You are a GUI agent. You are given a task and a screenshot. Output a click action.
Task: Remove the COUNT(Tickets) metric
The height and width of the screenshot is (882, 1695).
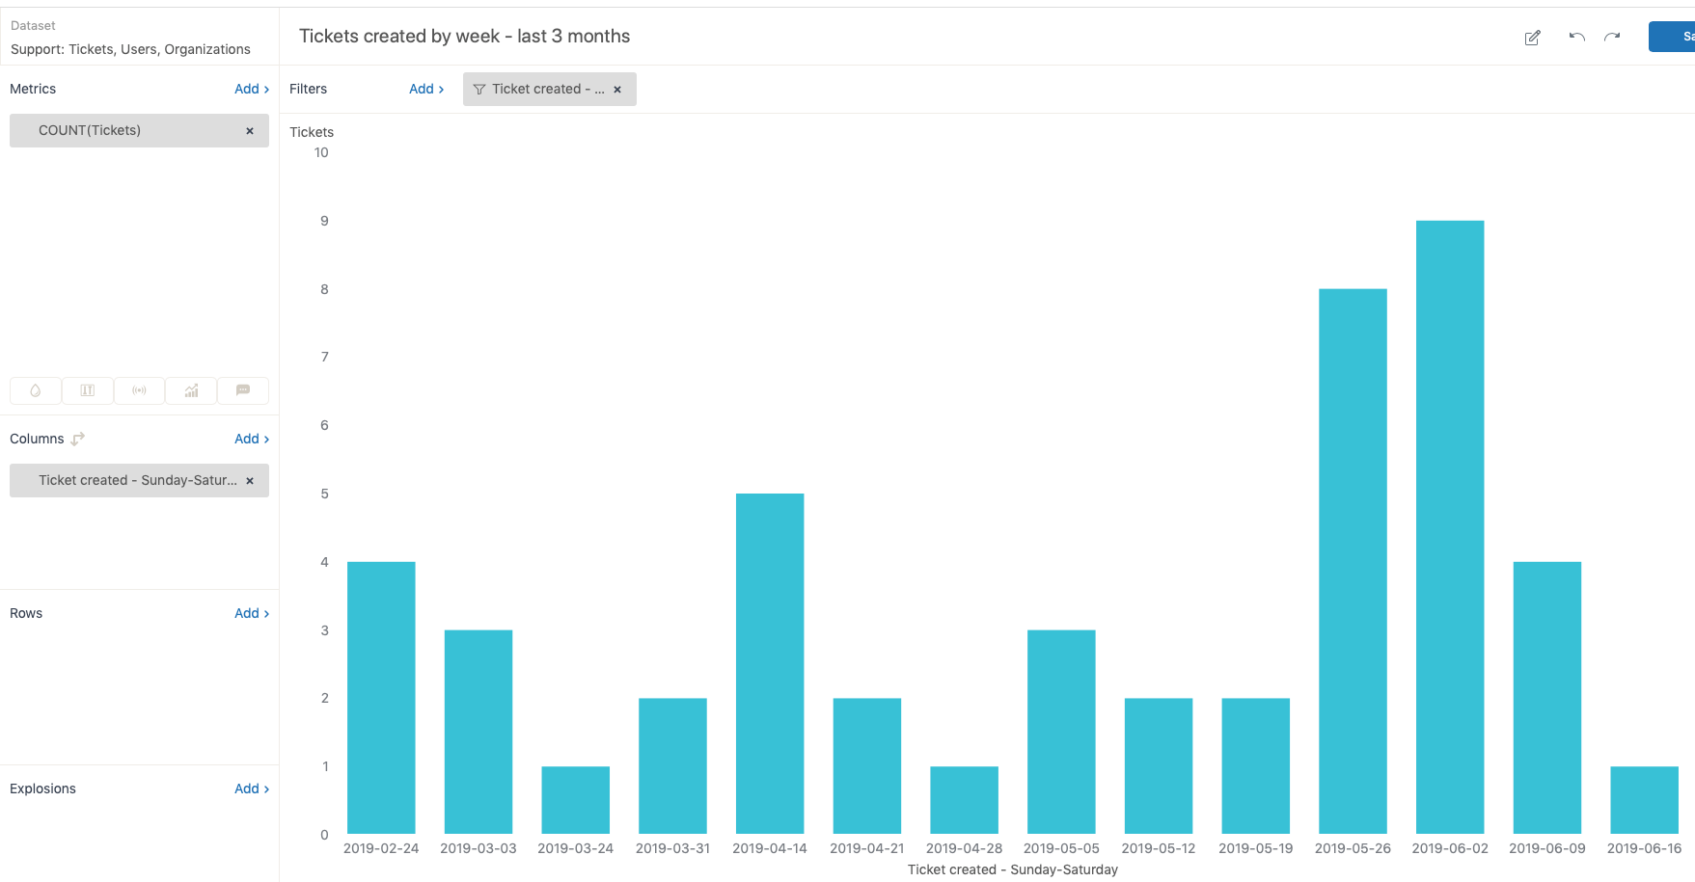click(x=250, y=131)
